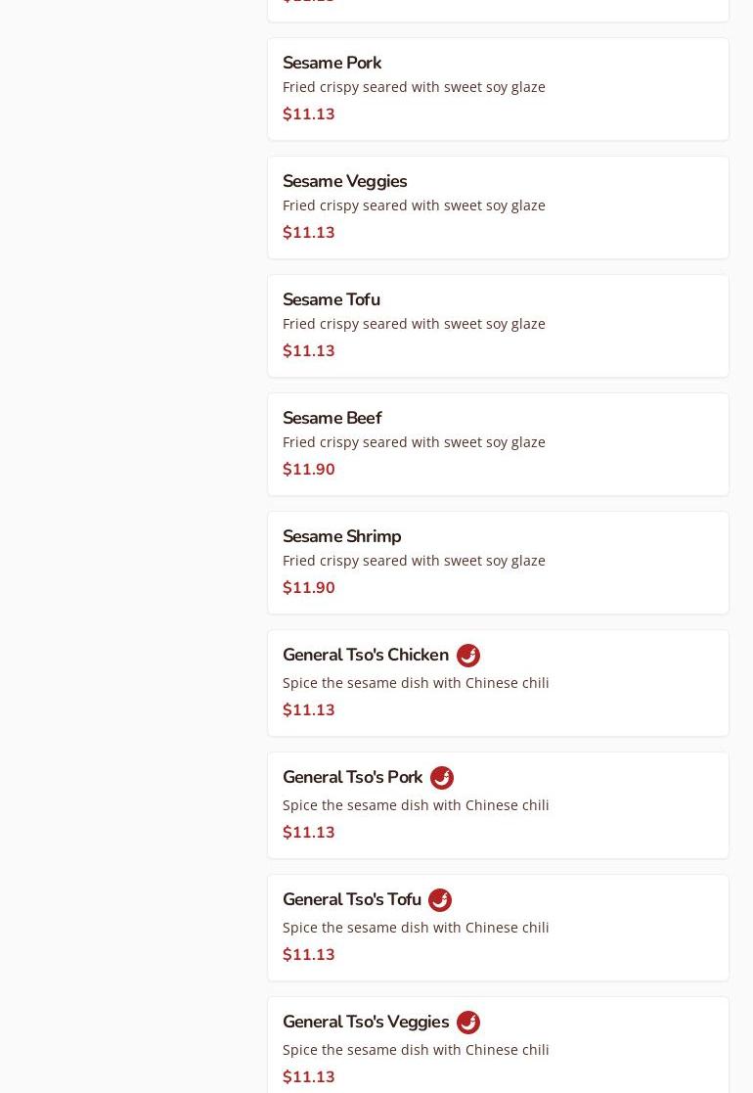This screenshot has height=1093, width=753.
Task: Open the General Tso's Chicken item
Action: point(365,655)
